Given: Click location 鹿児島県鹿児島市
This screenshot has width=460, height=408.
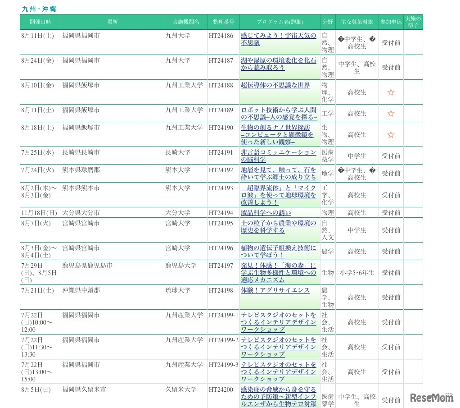Looking at the screenshot, I should click(x=87, y=266).
